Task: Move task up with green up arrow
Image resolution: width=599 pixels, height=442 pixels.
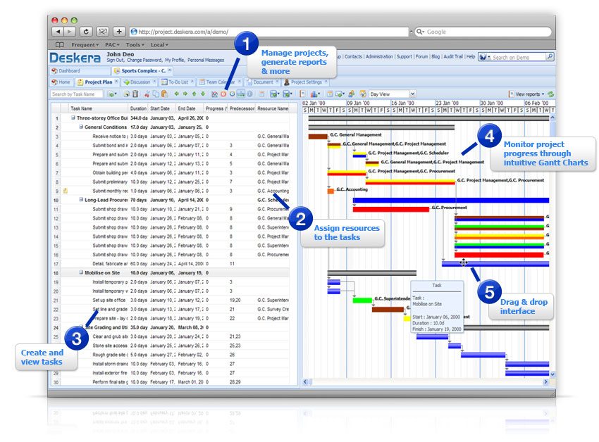Action: click(194, 94)
